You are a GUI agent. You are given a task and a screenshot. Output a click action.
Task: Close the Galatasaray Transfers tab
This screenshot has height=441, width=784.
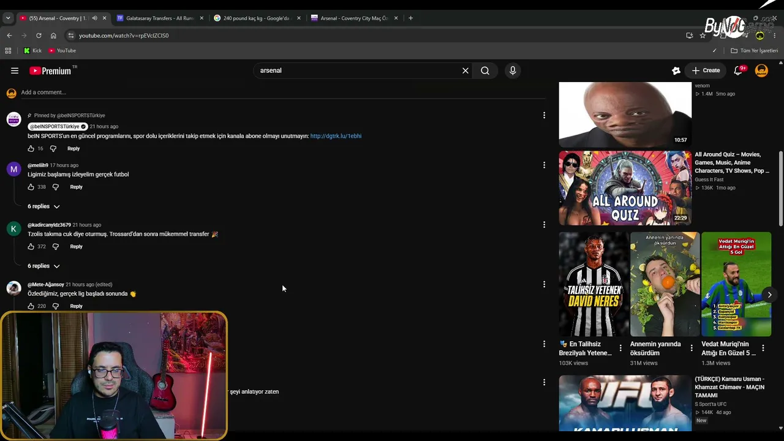click(x=202, y=18)
